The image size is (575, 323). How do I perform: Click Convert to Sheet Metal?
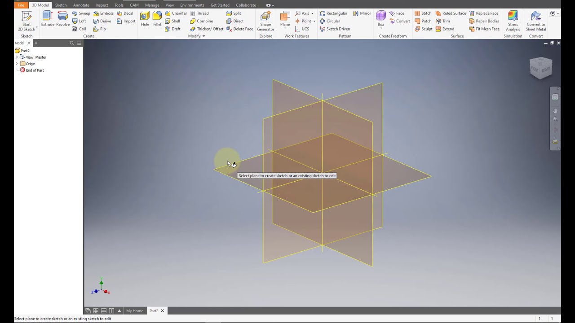click(x=536, y=21)
